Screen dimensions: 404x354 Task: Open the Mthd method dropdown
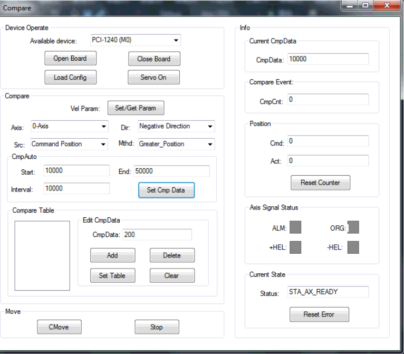176,144
